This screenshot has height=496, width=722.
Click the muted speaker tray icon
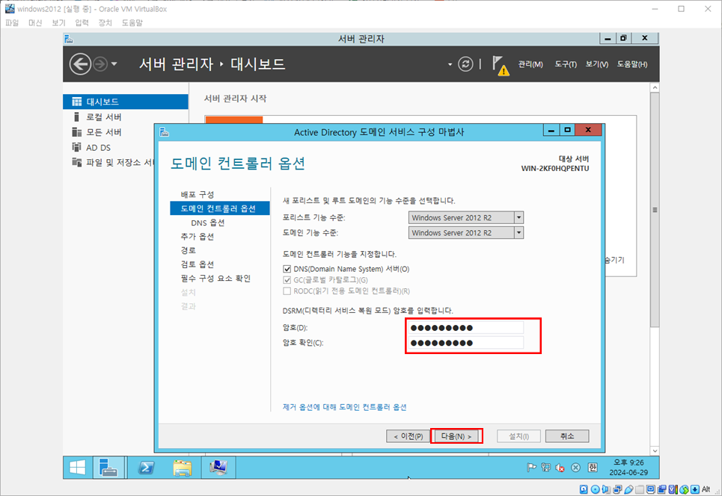pyautogui.click(x=560, y=468)
